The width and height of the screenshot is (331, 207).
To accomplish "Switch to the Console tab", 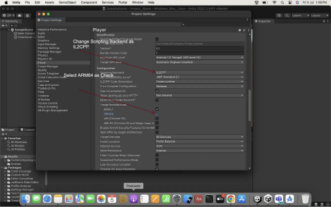I will [27, 130].
